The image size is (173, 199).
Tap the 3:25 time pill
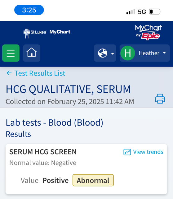tap(29, 10)
